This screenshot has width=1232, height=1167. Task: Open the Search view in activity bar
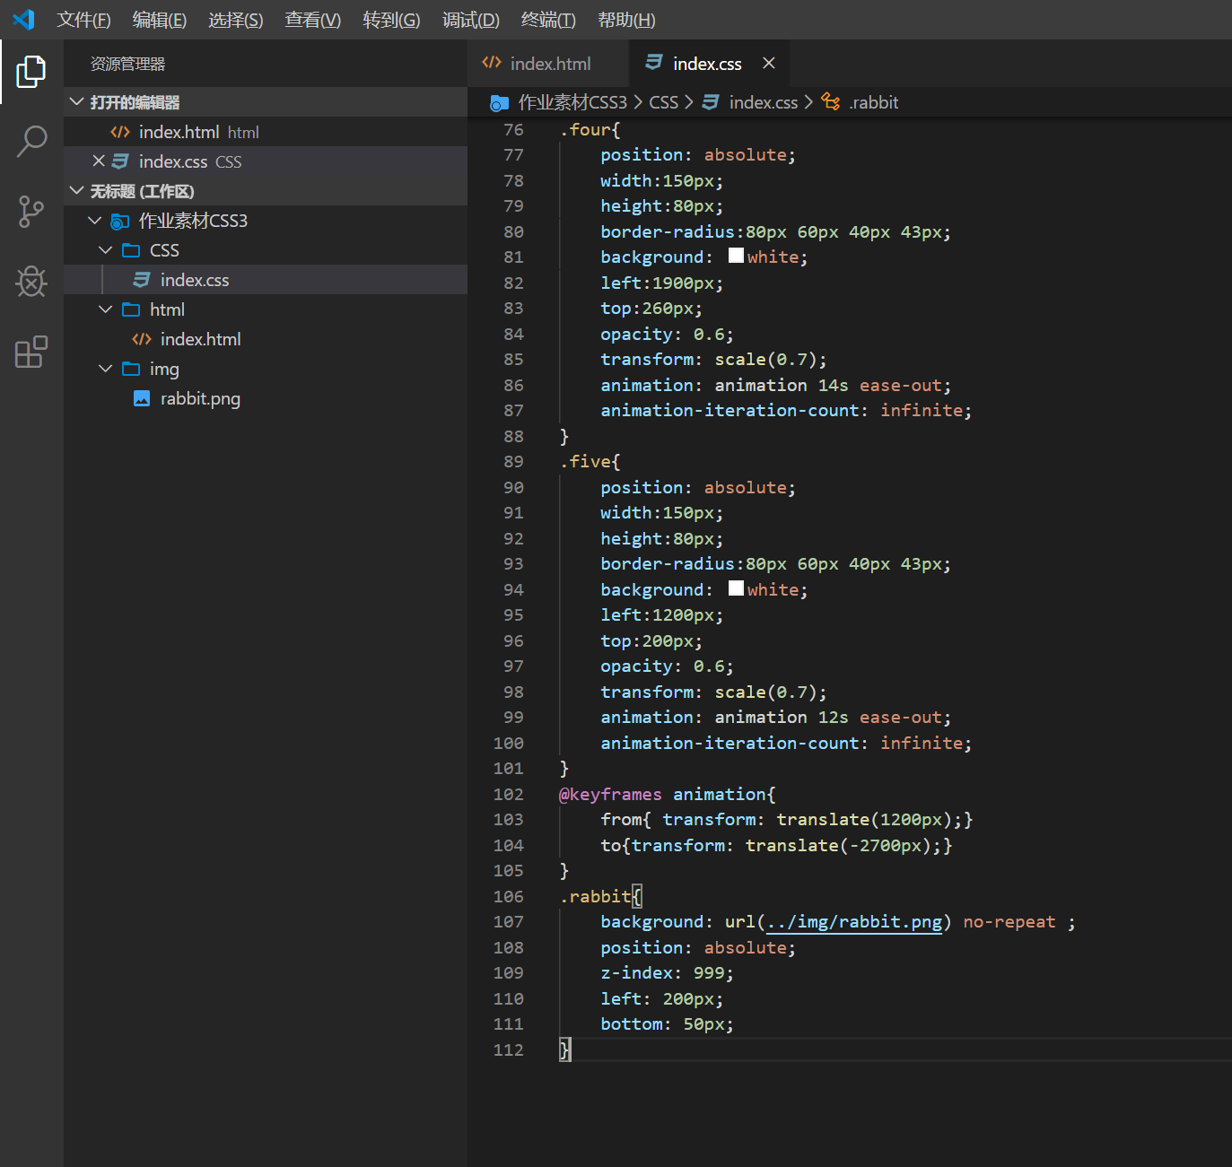tap(31, 142)
